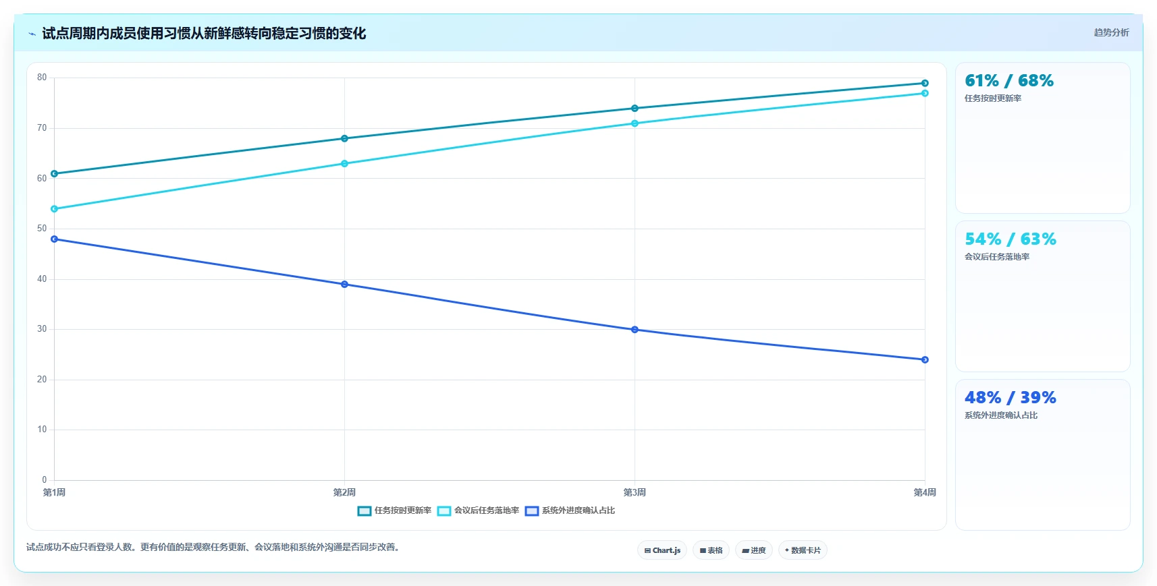Click the 数据卡片 tag
Image resolution: width=1157 pixels, height=586 pixels.
pos(803,550)
